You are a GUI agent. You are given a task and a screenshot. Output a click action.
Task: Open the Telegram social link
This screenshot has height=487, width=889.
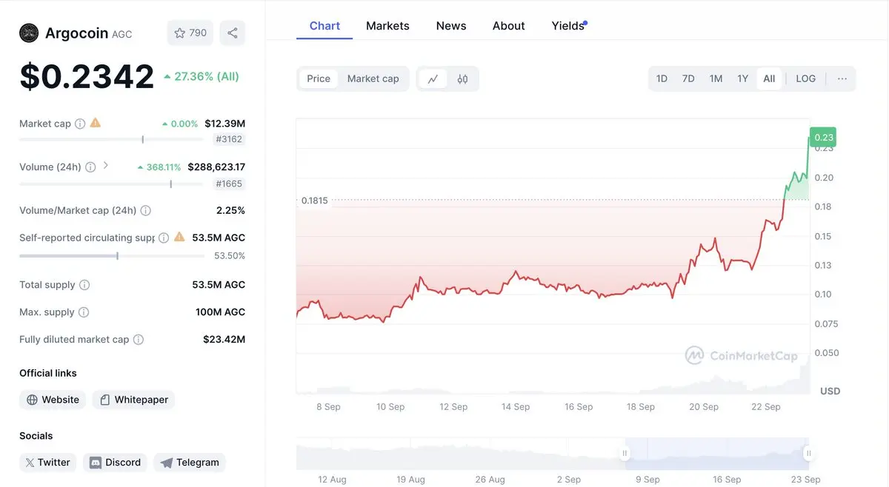click(190, 463)
